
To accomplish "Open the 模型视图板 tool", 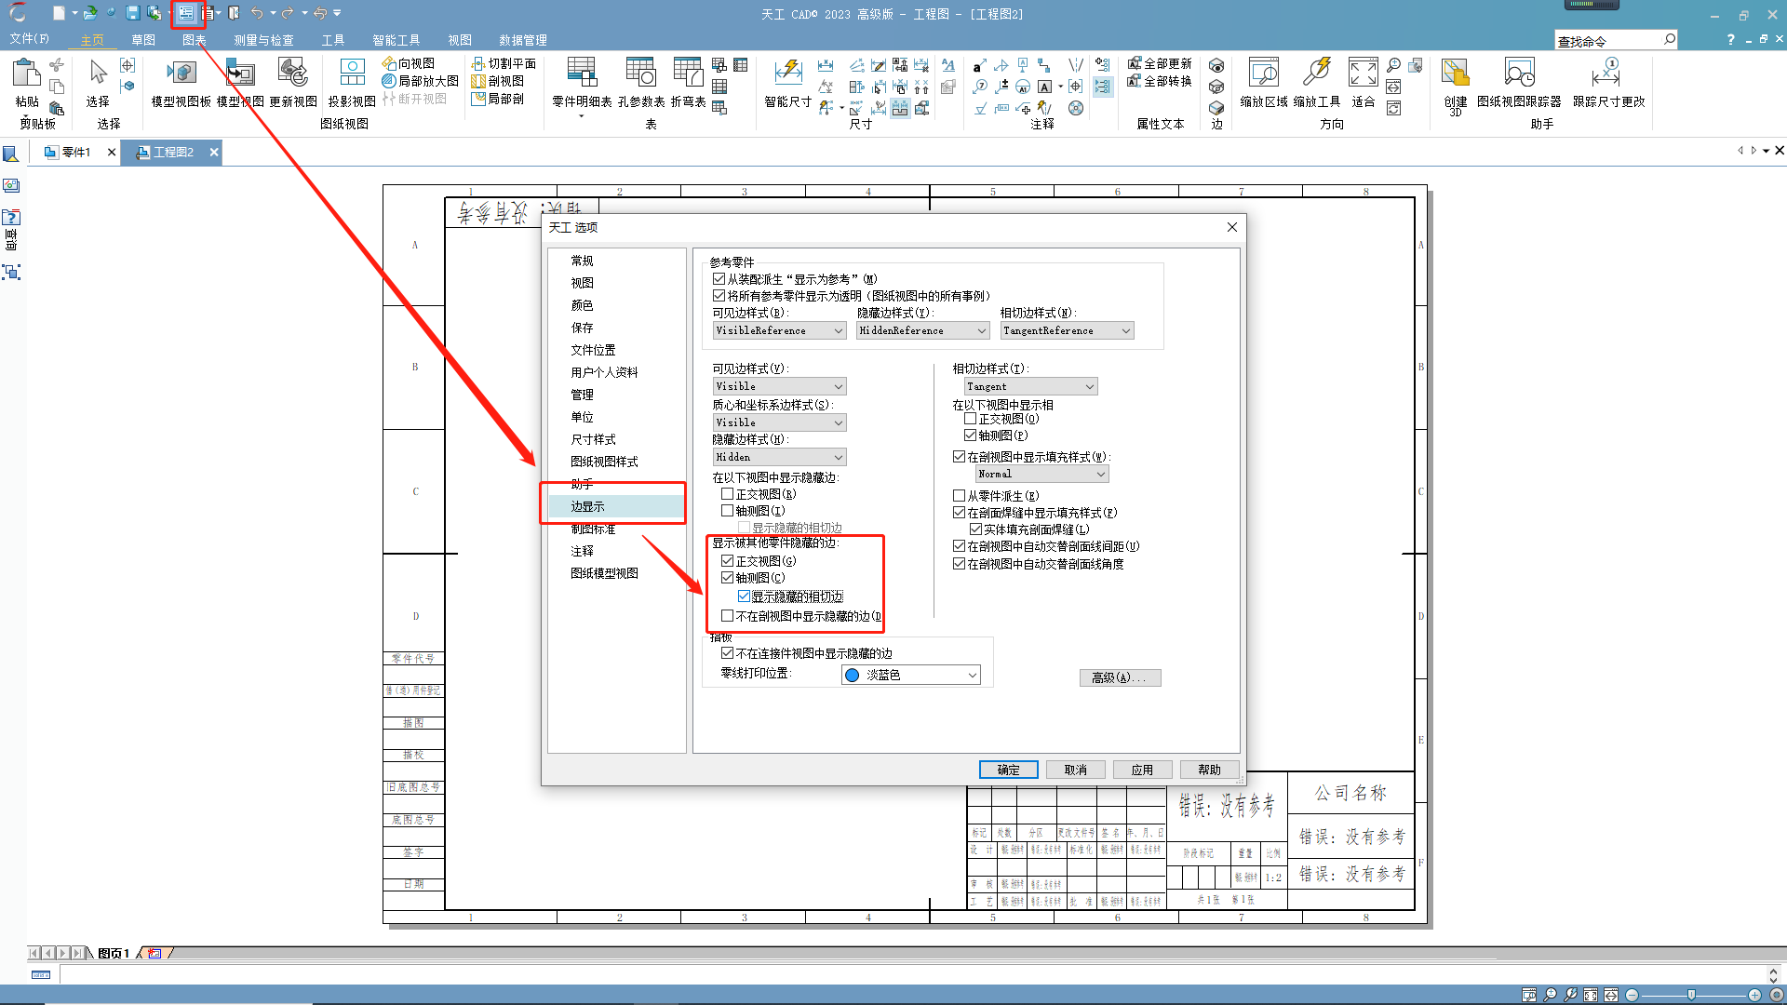I will (181, 83).
